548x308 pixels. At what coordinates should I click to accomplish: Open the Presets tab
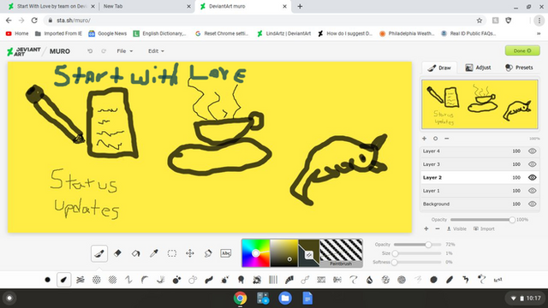coord(519,68)
